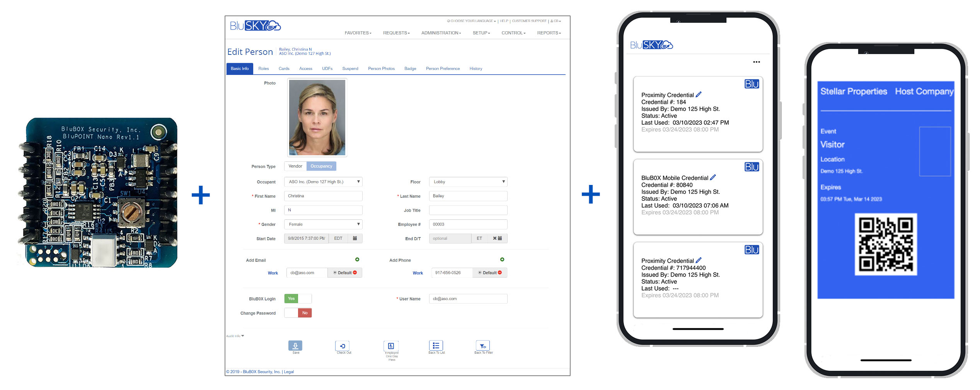Toggle the Change Password No switch
The width and height of the screenshot is (980, 390).
(x=298, y=313)
